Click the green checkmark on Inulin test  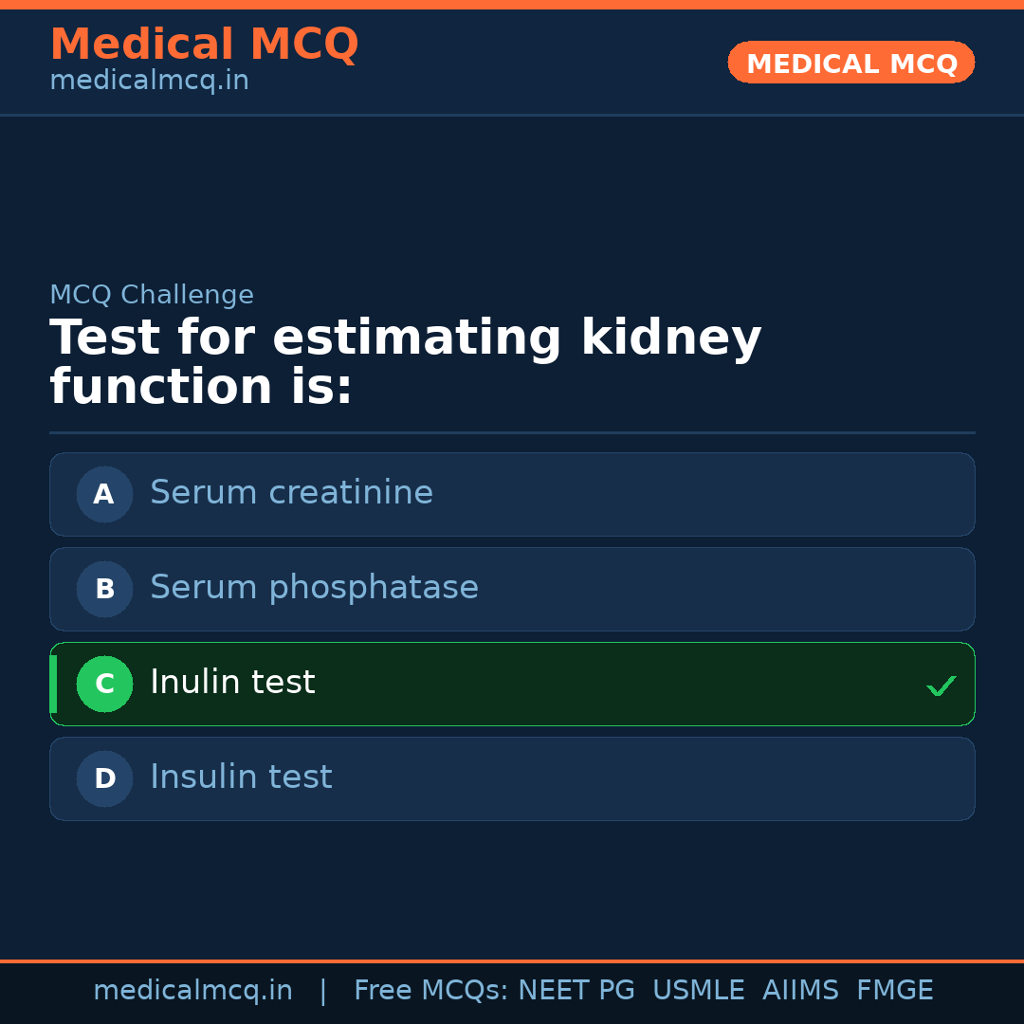pyautogui.click(x=941, y=686)
